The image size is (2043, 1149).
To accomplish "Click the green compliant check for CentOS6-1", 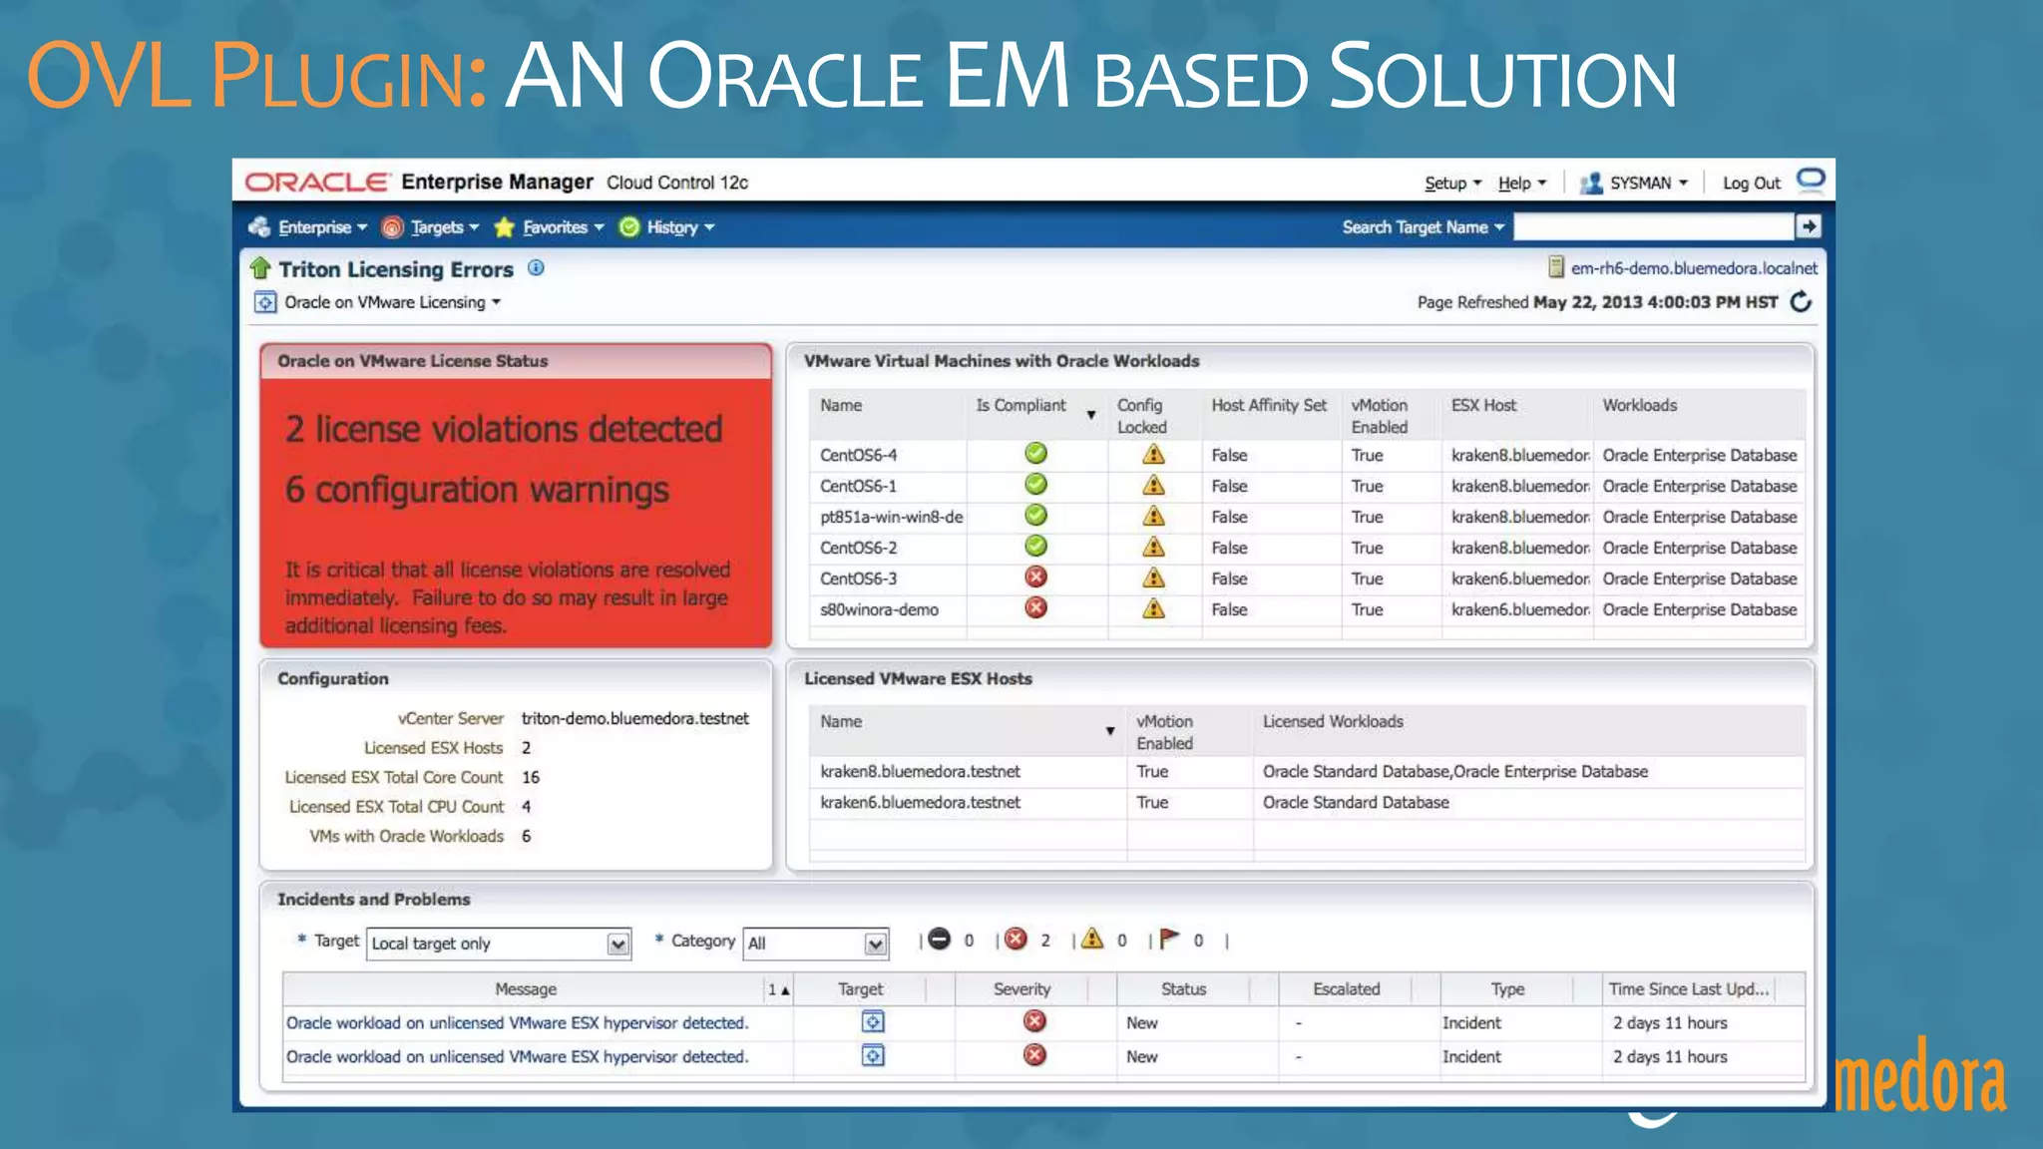I will 1035,485.
